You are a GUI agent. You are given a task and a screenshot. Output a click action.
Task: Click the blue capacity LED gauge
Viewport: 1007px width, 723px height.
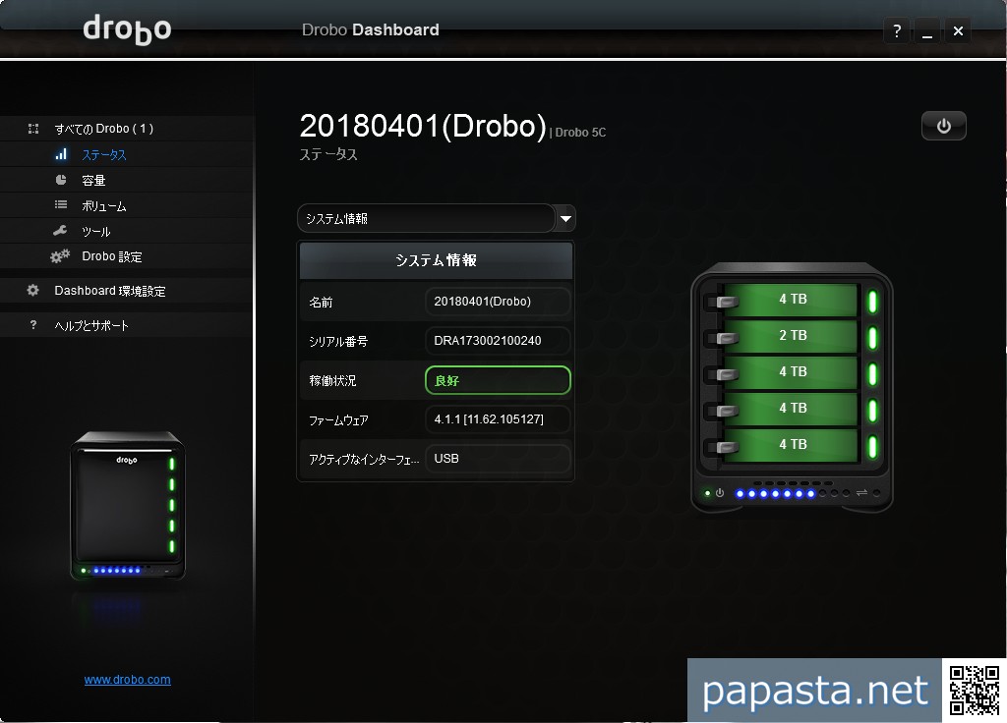[776, 493]
